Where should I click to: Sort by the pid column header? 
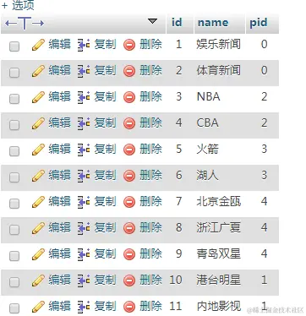(259, 23)
